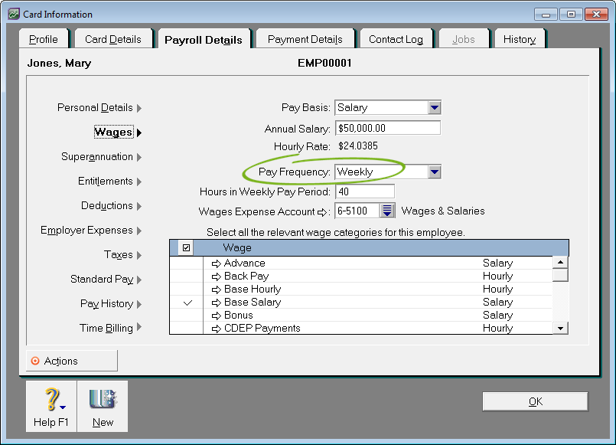The width and height of the screenshot is (616, 445).
Task: Open the Payment Details tab
Action: [305, 39]
